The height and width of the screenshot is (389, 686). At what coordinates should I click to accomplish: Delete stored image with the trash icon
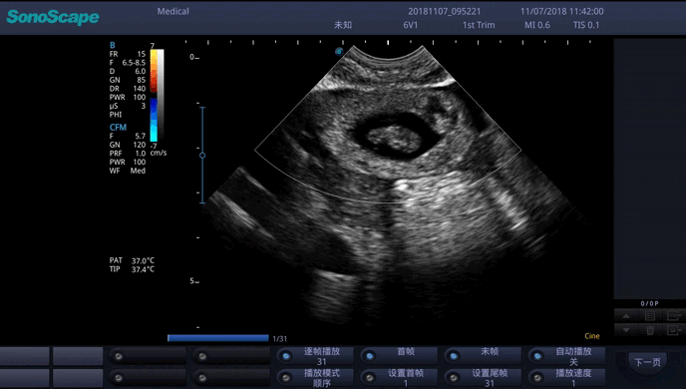(x=650, y=330)
